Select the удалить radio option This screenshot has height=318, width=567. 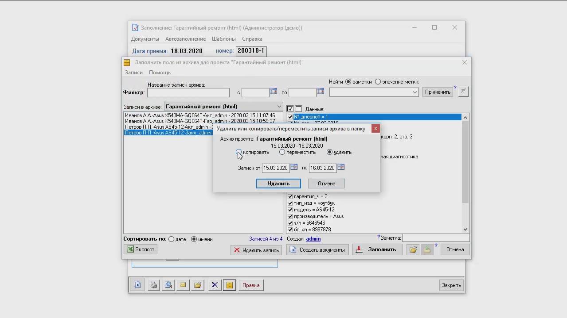[x=329, y=152]
